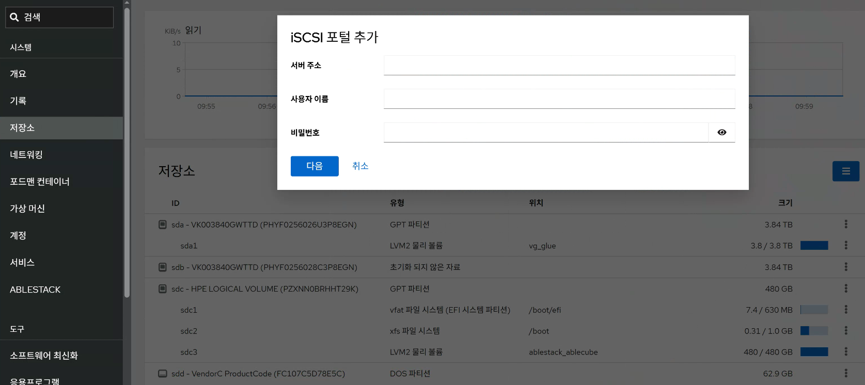Open kebab menu for sdd row
865x385 pixels.
[x=846, y=373]
